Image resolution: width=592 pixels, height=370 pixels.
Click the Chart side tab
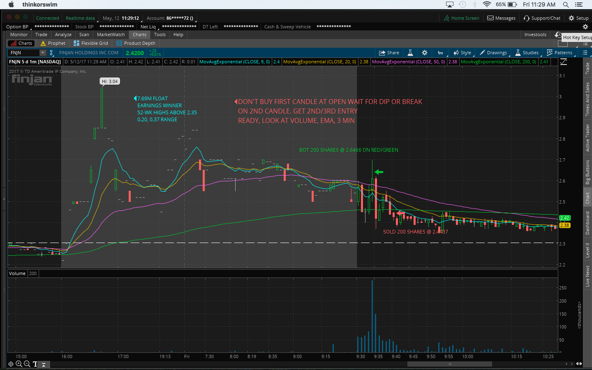(x=587, y=198)
